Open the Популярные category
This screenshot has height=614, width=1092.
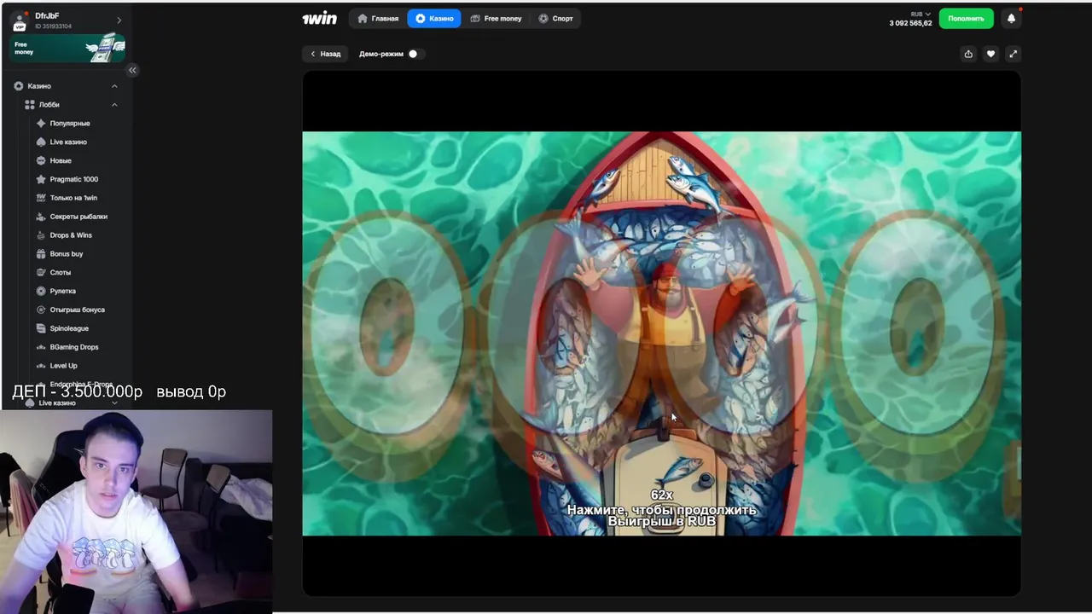(69, 124)
